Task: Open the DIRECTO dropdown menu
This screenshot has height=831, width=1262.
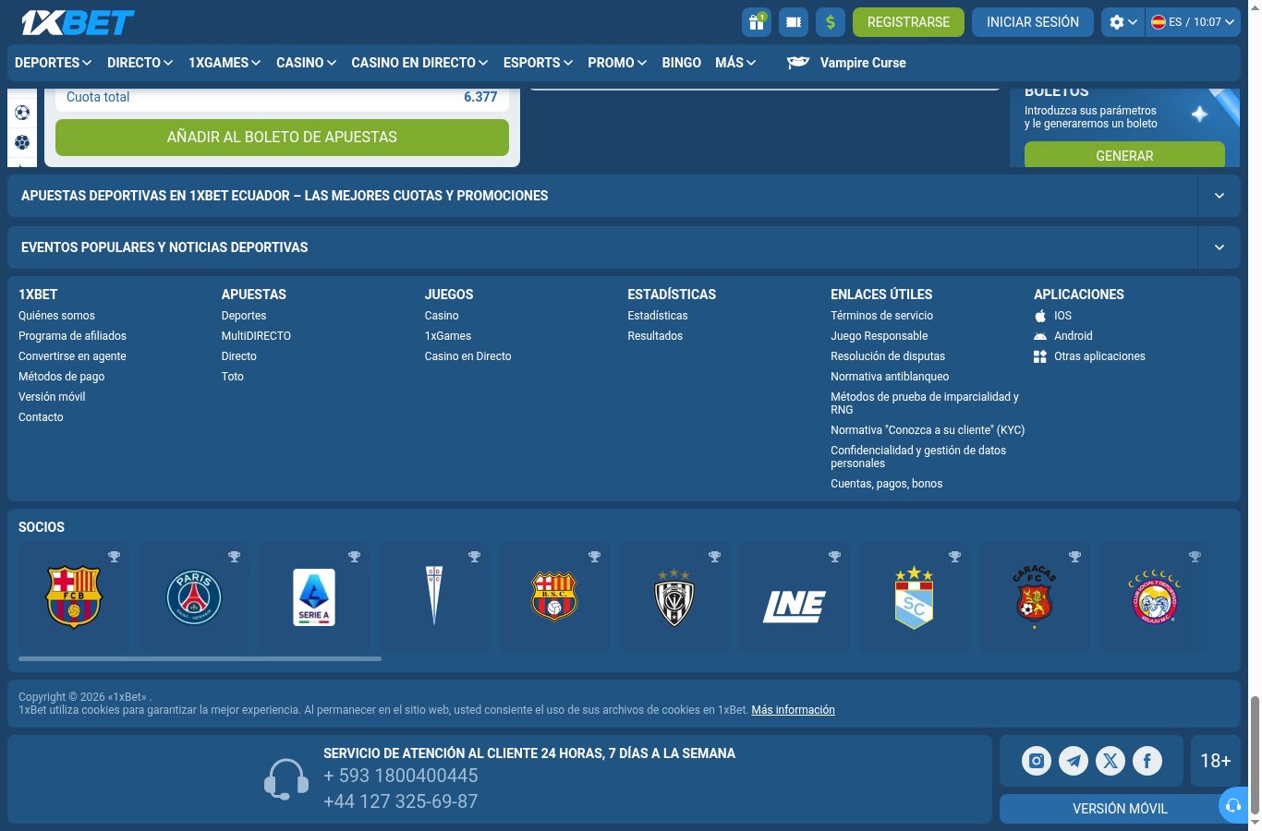Action: point(140,63)
